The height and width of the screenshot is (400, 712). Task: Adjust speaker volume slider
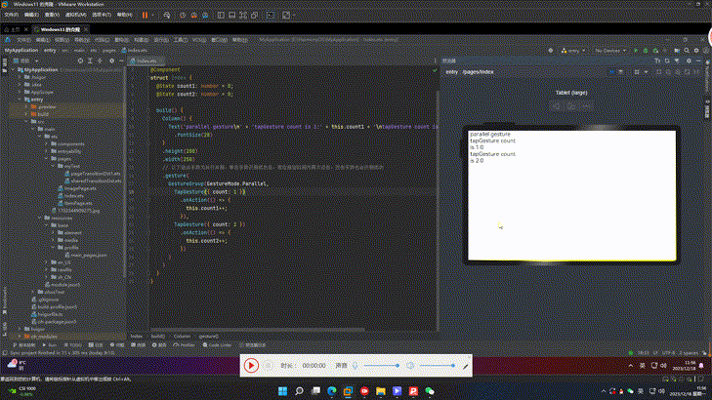coord(438,365)
